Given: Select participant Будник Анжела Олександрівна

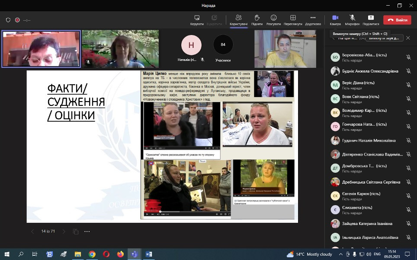Looking at the screenshot, I should point(370,71).
